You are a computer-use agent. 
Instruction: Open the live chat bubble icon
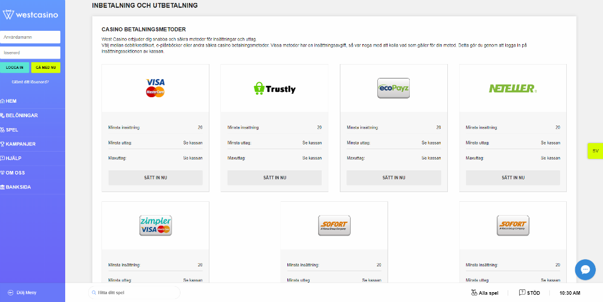coord(585,269)
